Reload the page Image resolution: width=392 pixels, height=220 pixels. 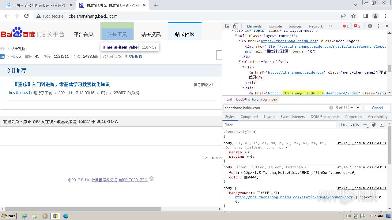click(26, 16)
